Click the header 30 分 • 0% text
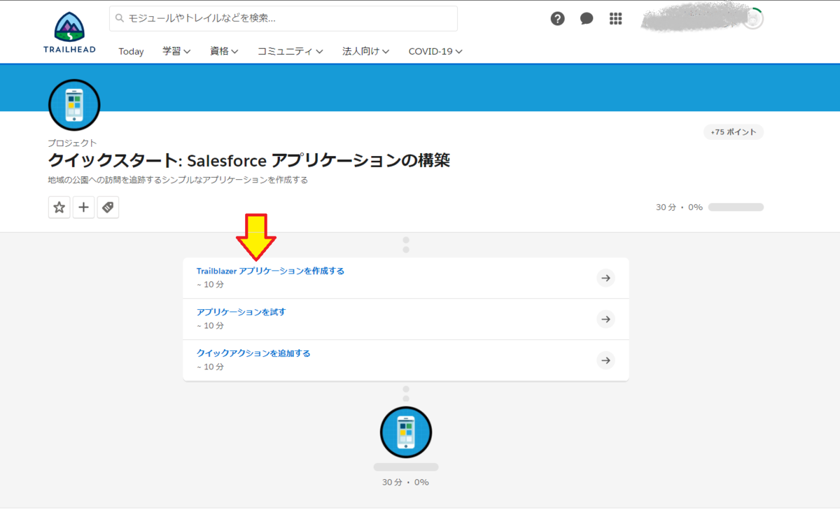840x510 pixels. click(679, 207)
